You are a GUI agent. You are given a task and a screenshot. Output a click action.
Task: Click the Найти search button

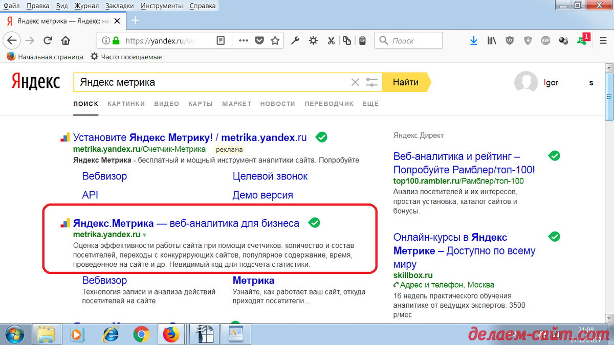pos(406,82)
